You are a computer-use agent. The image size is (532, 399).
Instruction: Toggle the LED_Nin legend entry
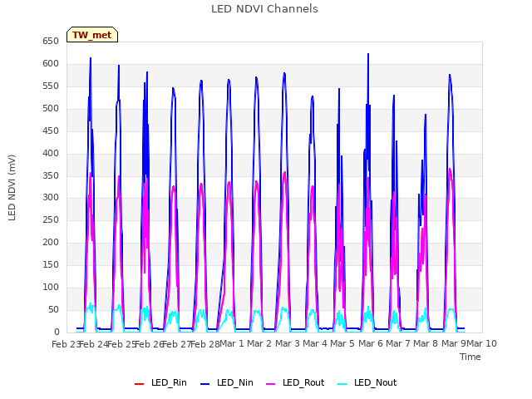[x=227, y=383]
